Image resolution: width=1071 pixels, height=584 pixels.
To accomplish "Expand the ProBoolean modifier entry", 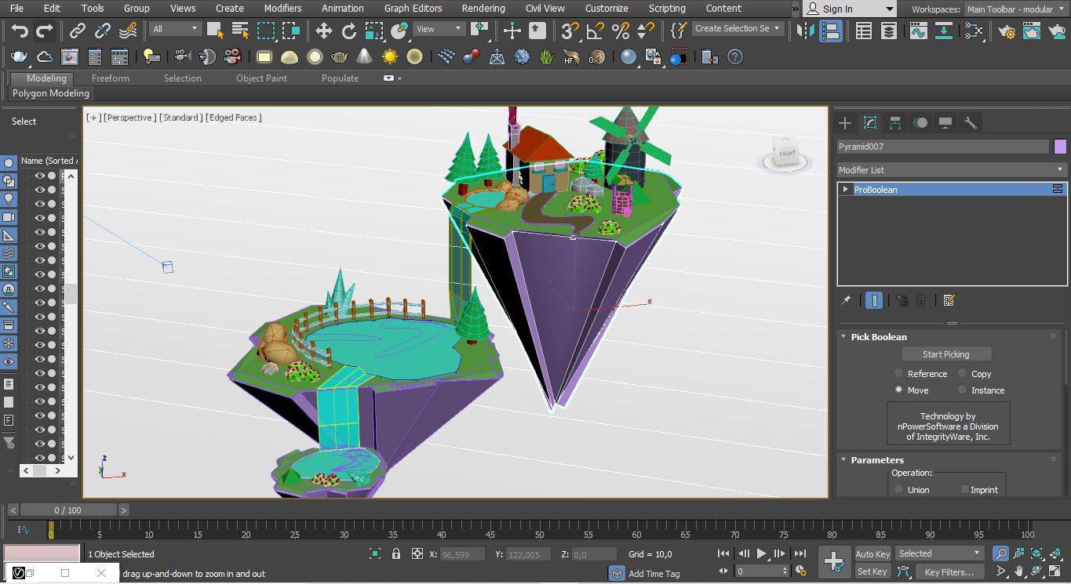I will coord(845,190).
